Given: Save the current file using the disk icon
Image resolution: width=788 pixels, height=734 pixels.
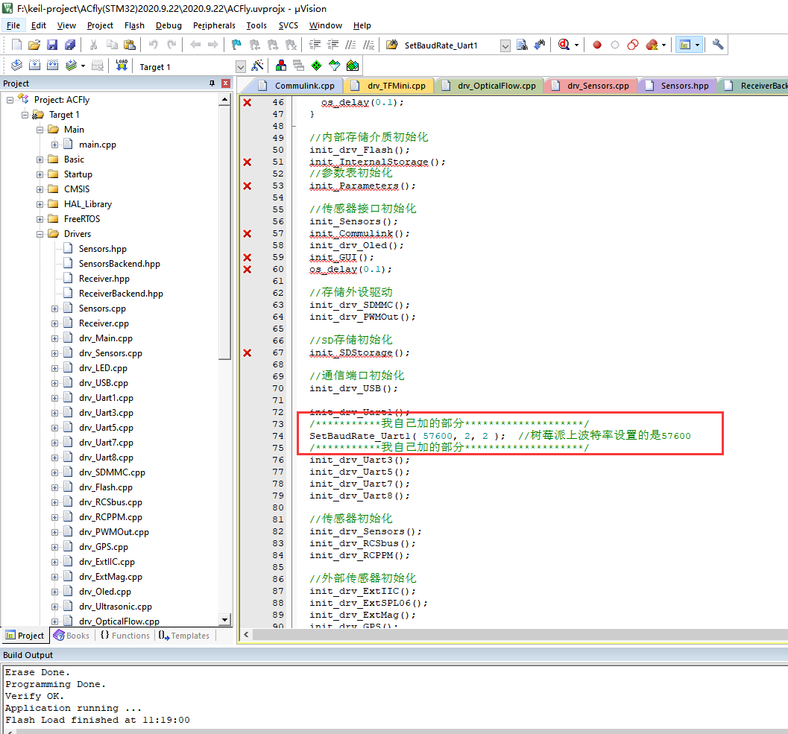Looking at the screenshot, I should 52,45.
